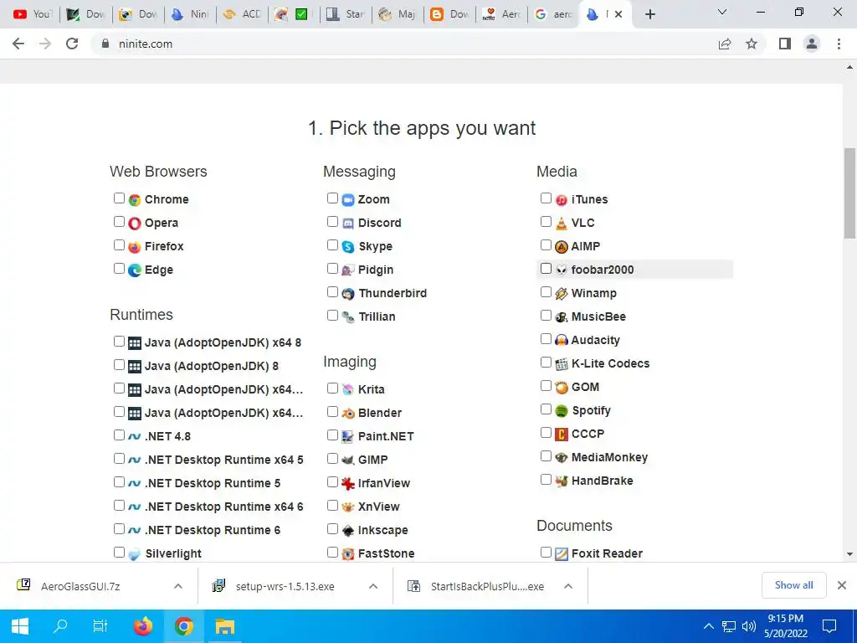Click the GIMP icon
857x643 pixels.
point(348,460)
